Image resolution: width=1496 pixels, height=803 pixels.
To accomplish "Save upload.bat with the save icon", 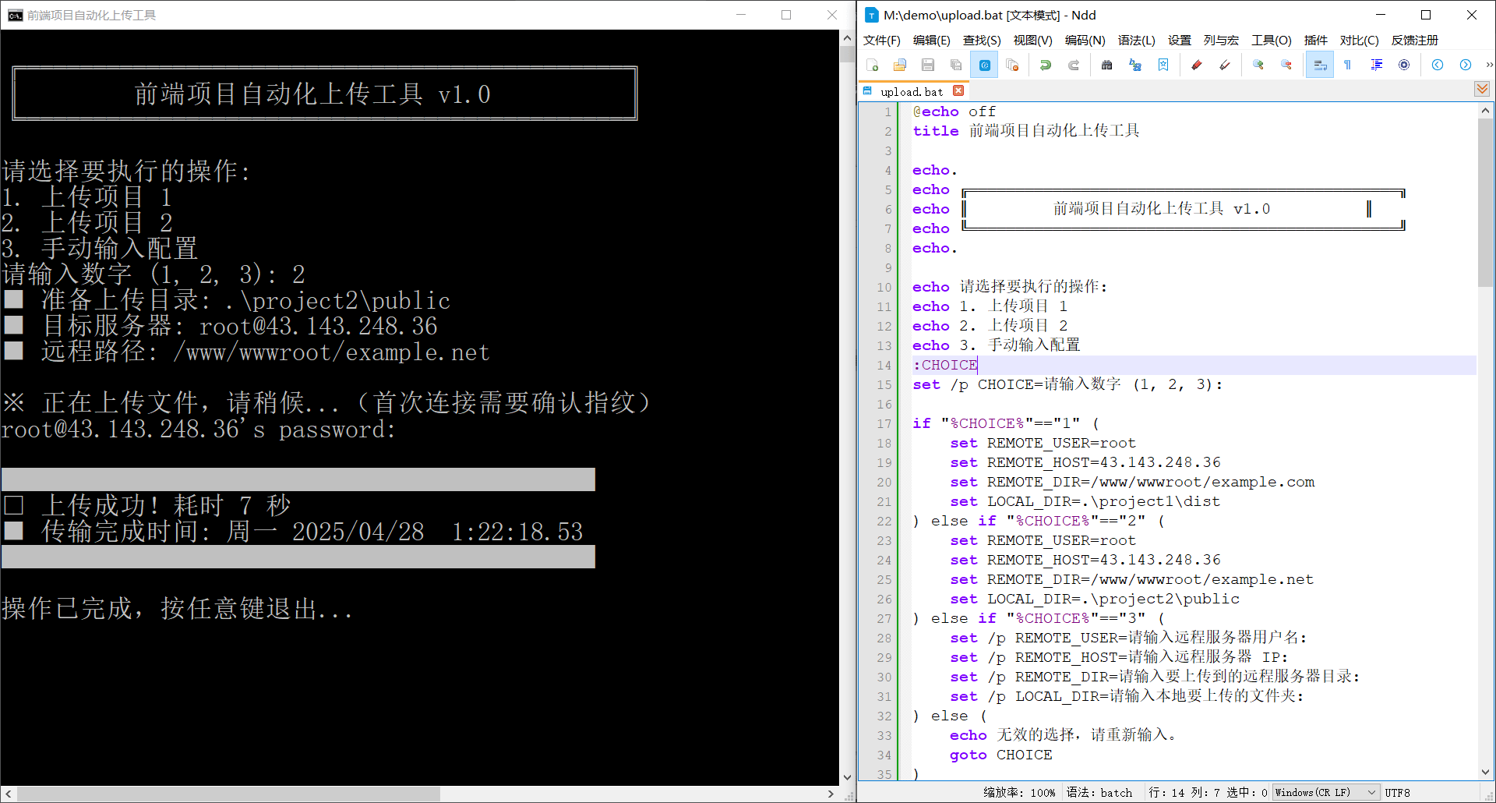I will 927,65.
